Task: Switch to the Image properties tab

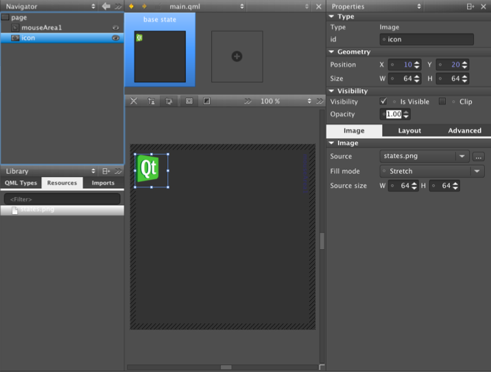Action: coord(354,130)
